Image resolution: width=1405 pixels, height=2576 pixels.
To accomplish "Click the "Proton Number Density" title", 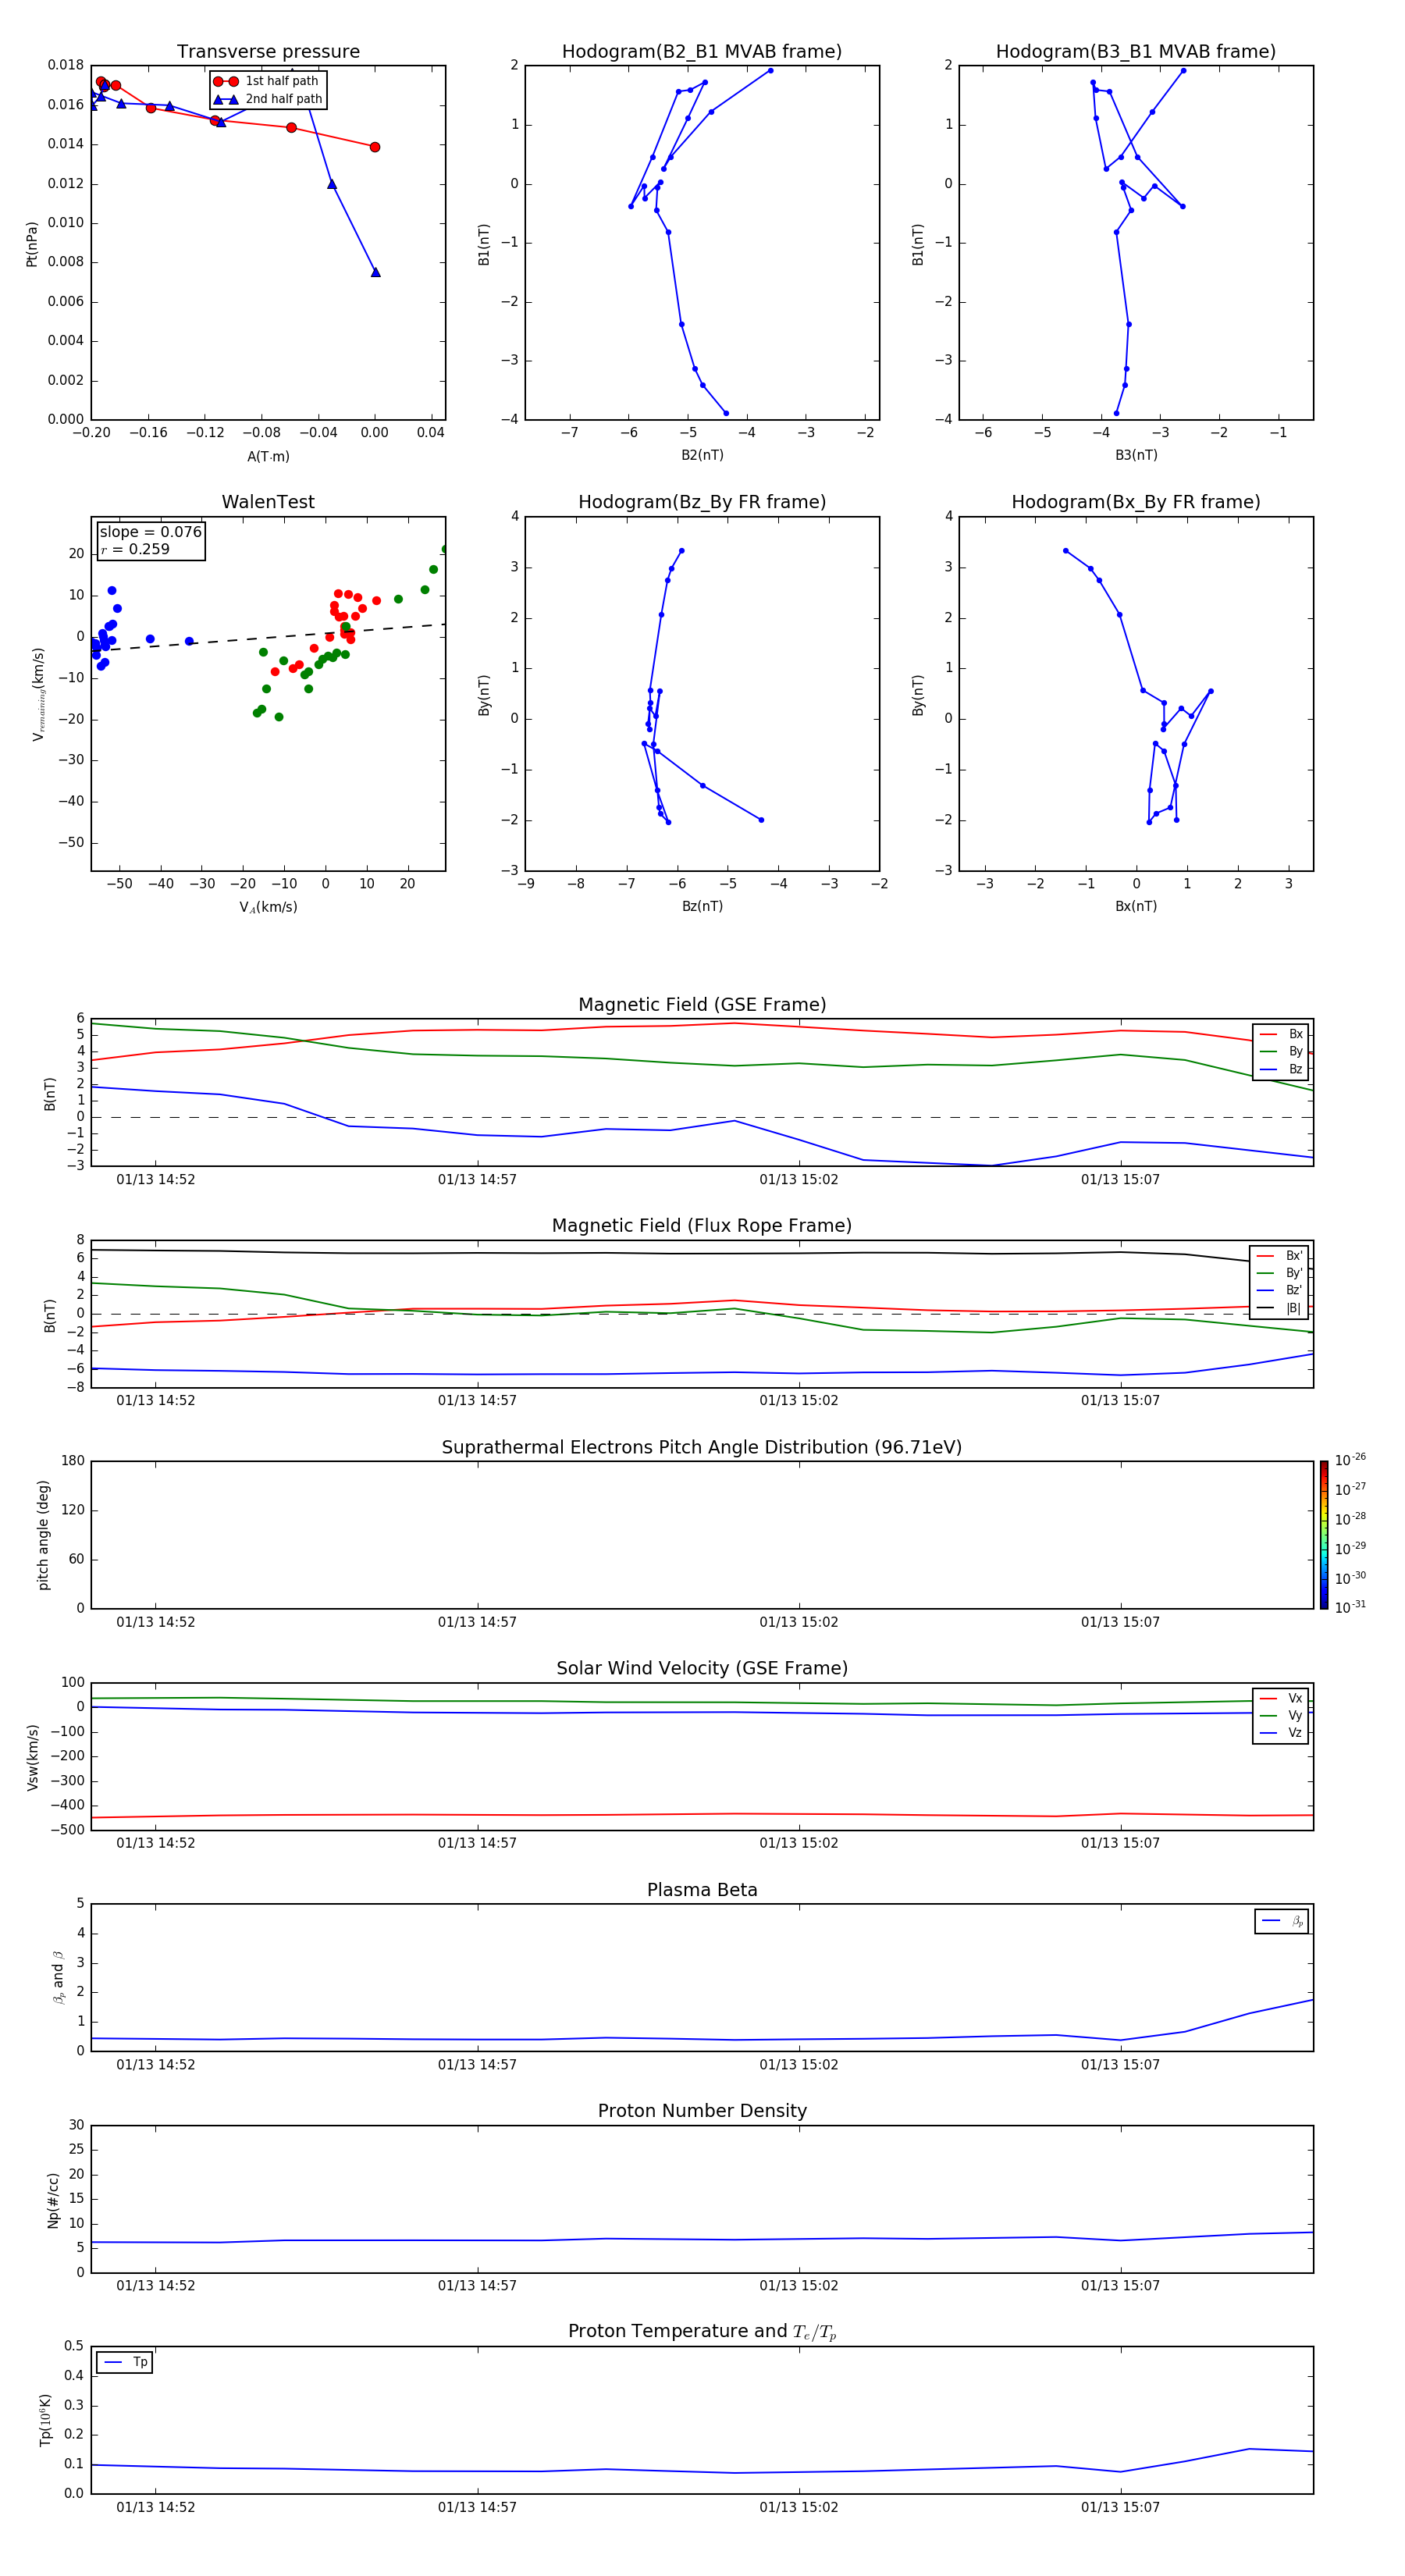I will 702,2111.
